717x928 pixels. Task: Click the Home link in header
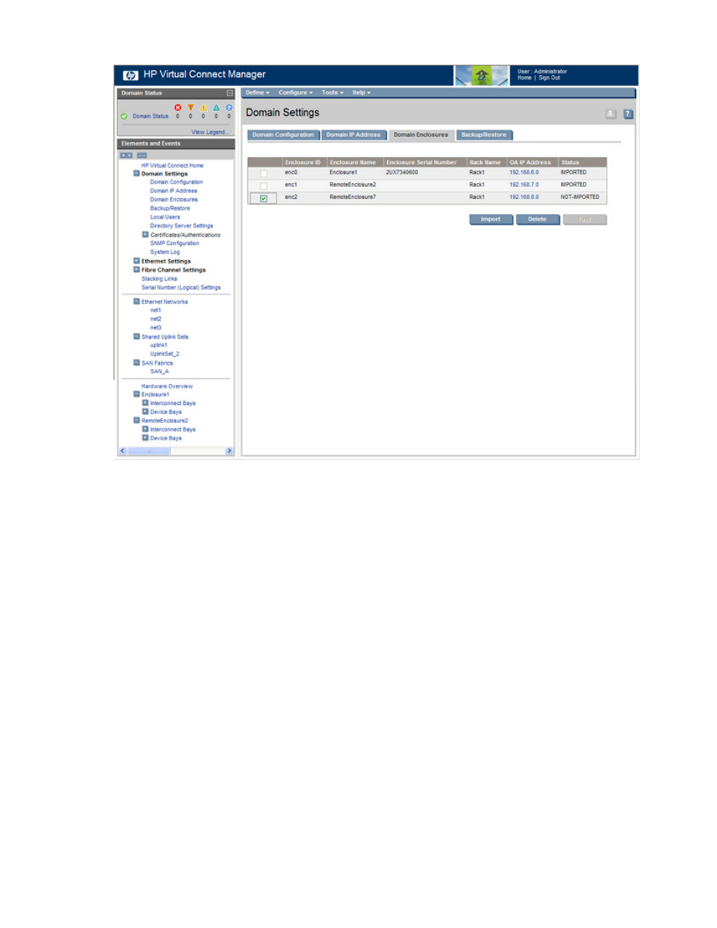coord(525,77)
